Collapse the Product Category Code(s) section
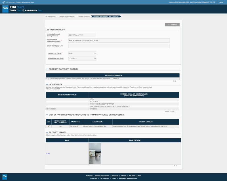227x181 pixels. 47,69
